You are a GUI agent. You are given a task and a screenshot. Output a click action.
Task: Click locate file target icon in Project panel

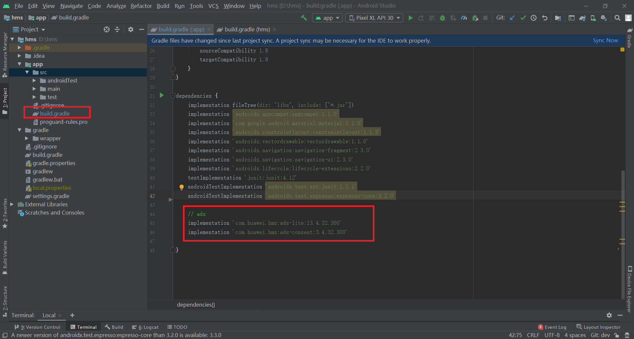coord(106,29)
